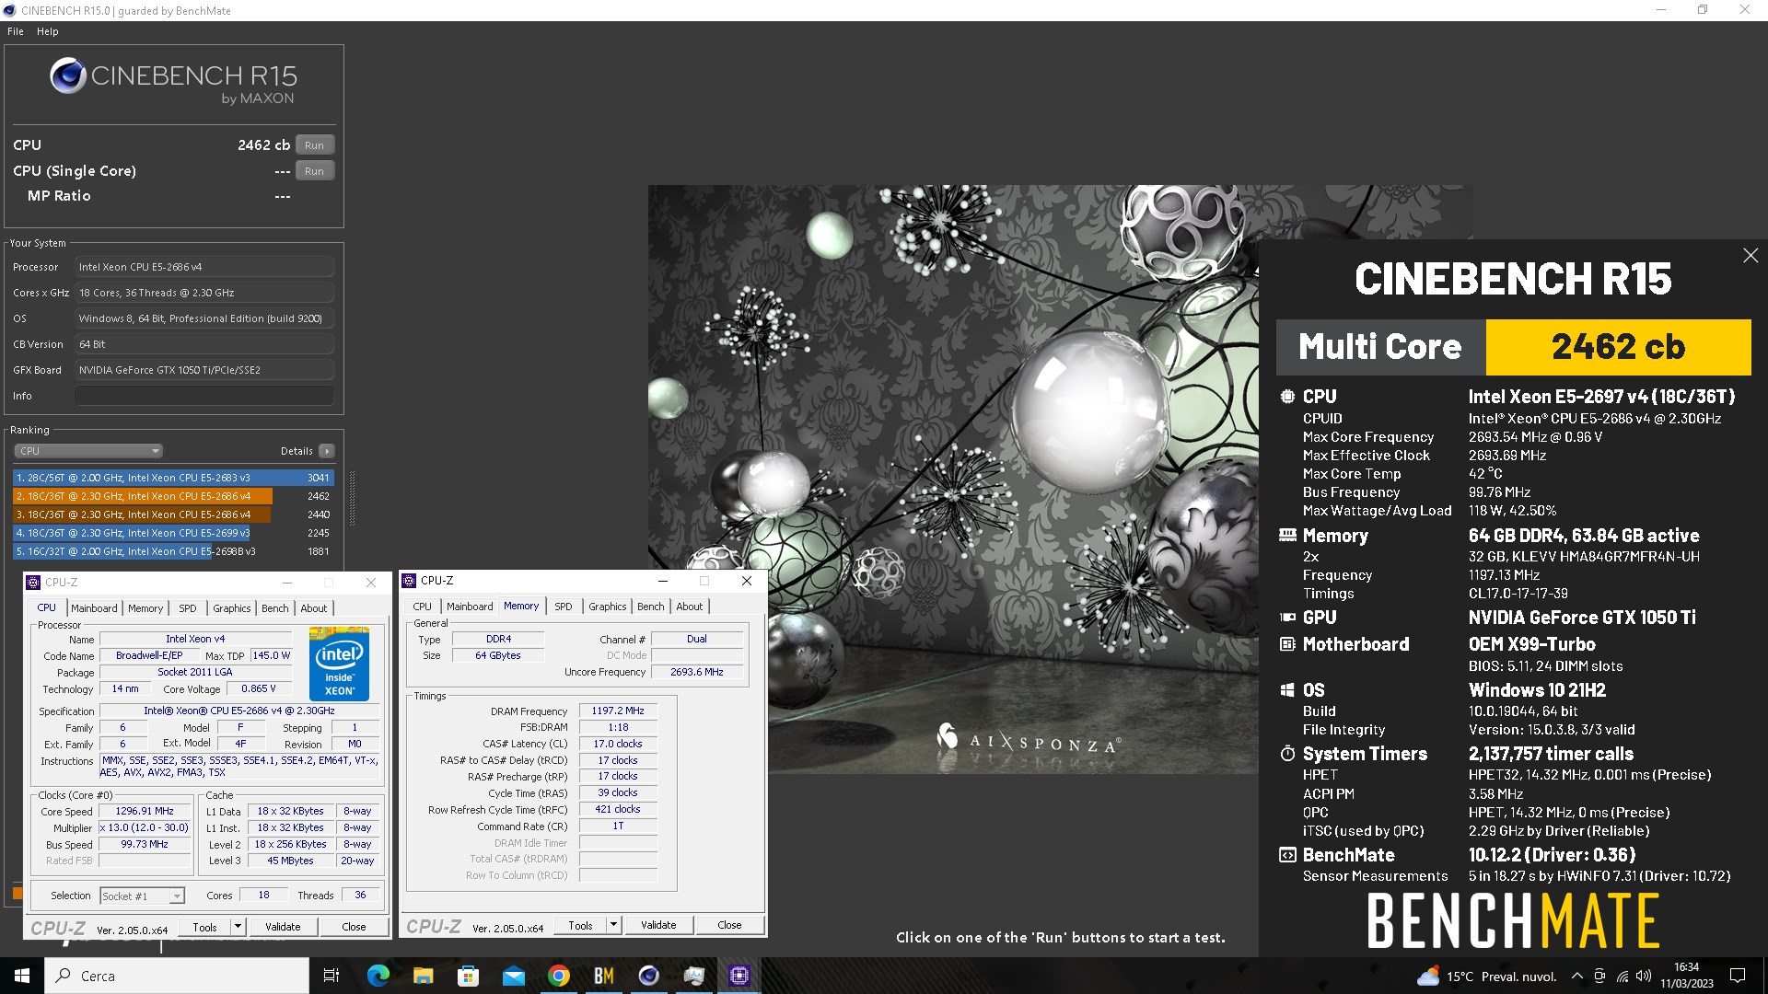Image resolution: width=1768 pixels, height=994 pixels.
Task: Open Mainboard tab in right CPU-Z window
Action: (x=470, y=607)
